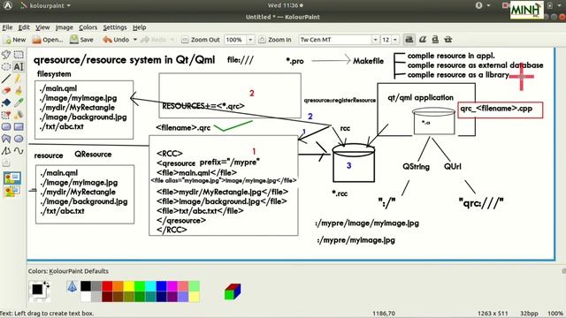The height and width of the screenshot is (318, 566).
Task: Open the Help menu
Action: pyautogui.click(x=140, y=27)
